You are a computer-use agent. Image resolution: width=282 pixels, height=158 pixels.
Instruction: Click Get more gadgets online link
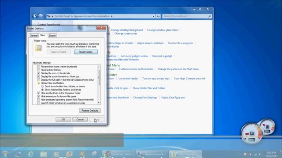[134, 56]
